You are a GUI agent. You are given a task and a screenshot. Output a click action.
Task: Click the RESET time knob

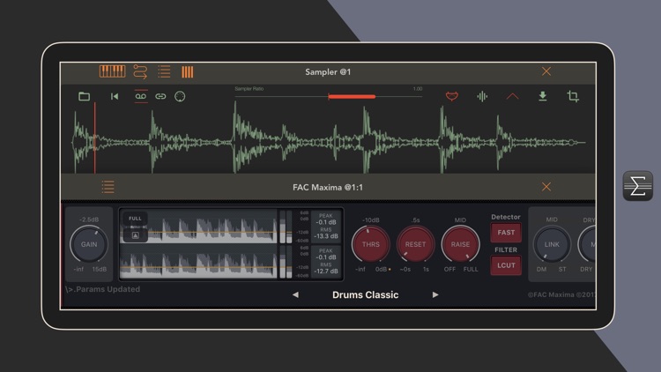tap(415, 244)
